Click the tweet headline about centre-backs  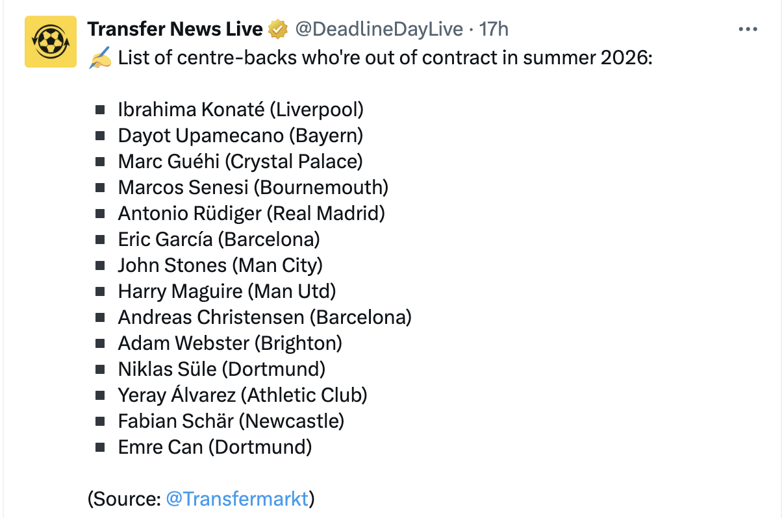point(385,58)
